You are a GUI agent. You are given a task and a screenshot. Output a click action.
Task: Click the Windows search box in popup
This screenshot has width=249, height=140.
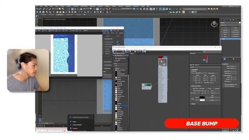click(x=81, y=117)
